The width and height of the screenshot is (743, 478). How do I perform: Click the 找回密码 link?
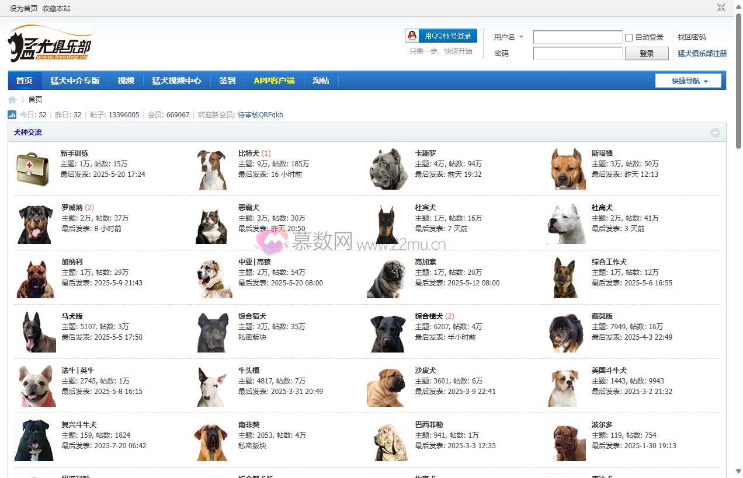pyautogui.click(x=692, y=37)
